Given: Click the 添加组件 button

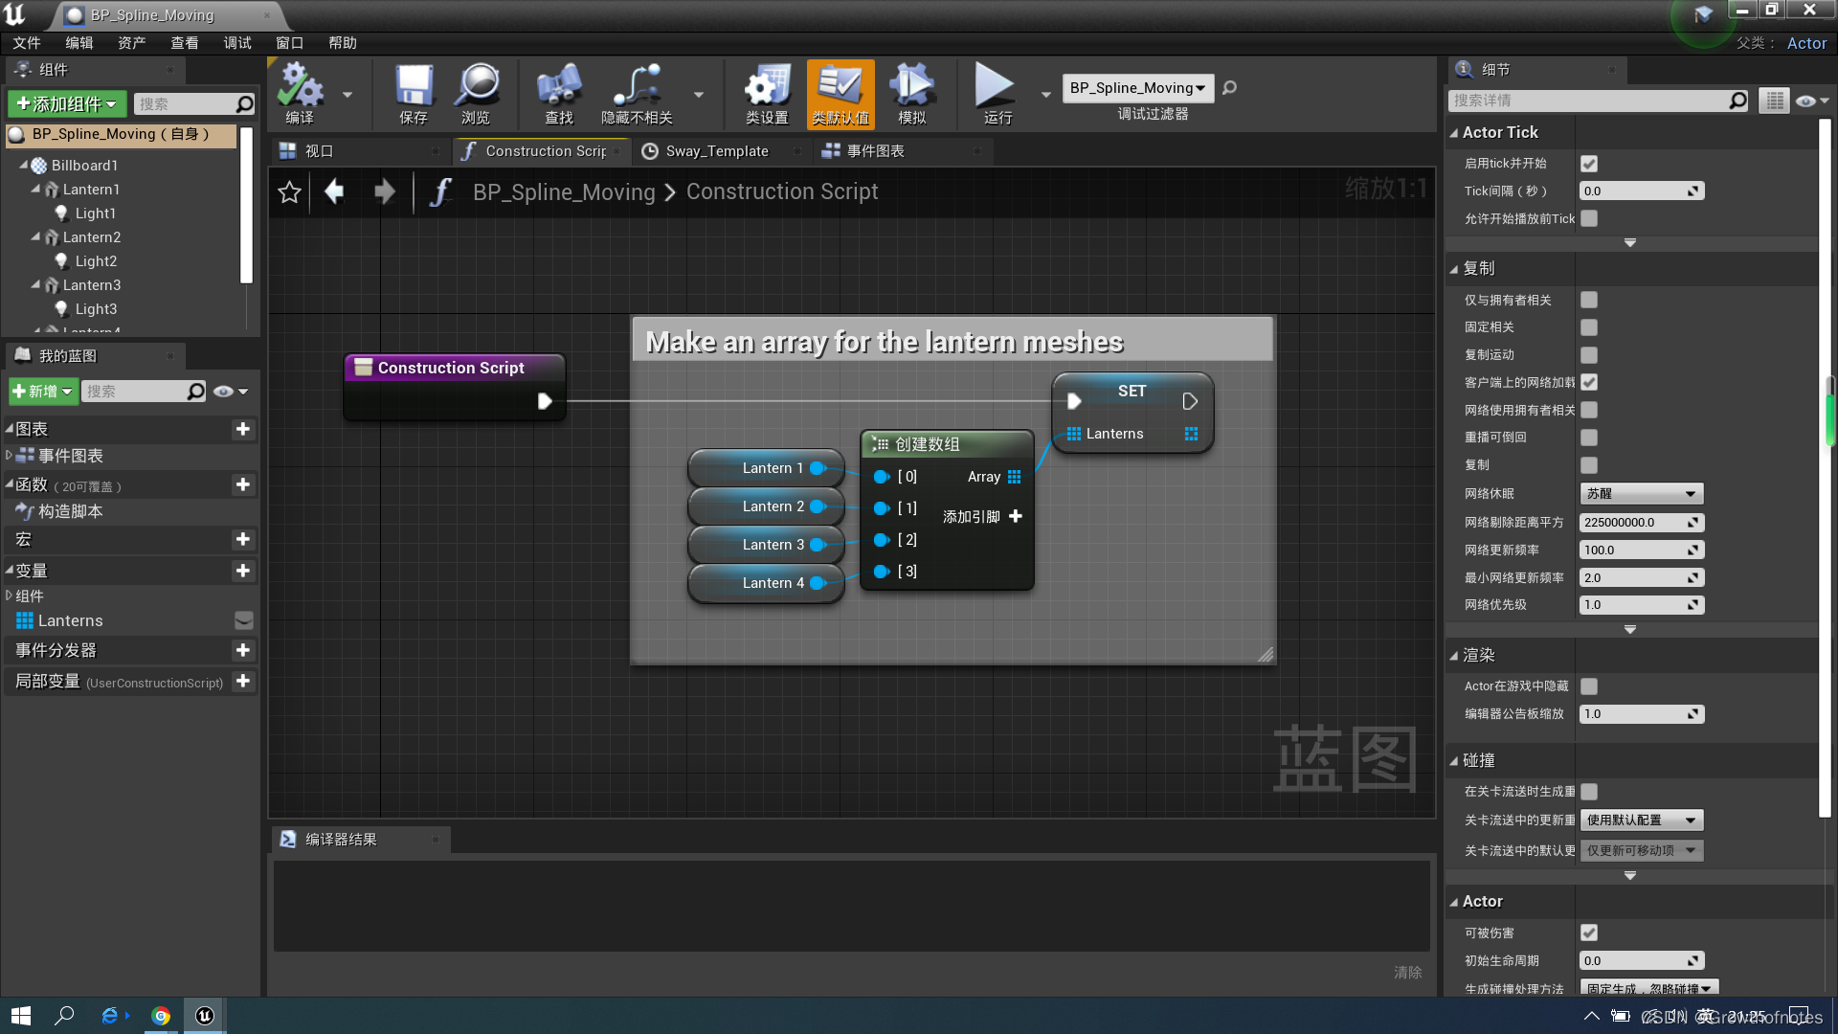Looking at the screenshot, I should (x=67, y=103).
